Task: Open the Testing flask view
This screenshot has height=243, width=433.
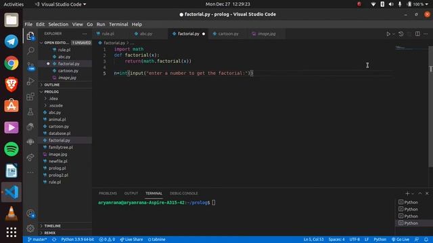Action: pyautogui.click(x=30, y=112)
